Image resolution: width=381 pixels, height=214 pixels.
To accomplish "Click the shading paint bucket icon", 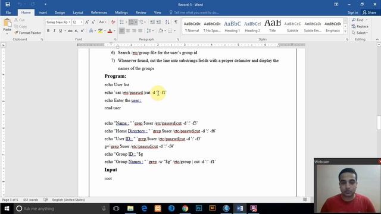I will (x=161, y=31).
